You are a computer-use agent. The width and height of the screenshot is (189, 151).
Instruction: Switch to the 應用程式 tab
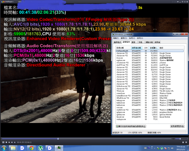pyautogui.click(x=118, y=42)
